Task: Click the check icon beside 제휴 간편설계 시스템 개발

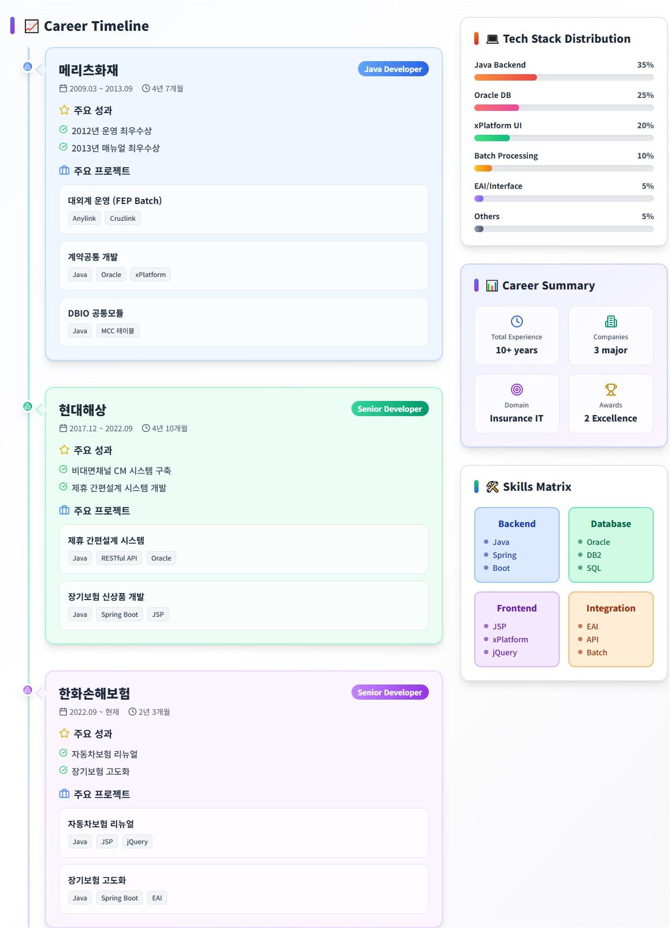Action: pyautogui.click(x=63, y=487)
